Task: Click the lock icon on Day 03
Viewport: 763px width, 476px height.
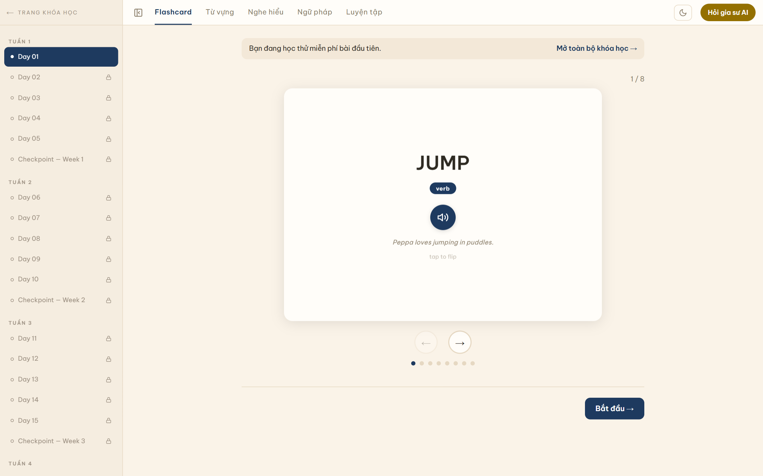Action: point(108,98)
